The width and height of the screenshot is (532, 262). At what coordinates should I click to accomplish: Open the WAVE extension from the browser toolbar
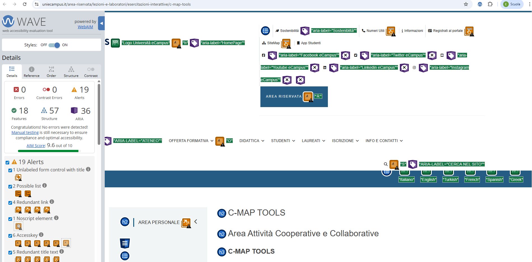tap(480, 4)
